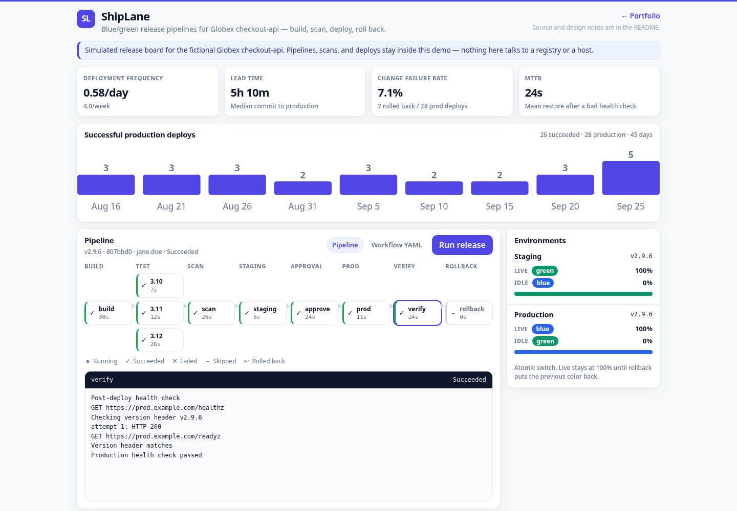The height and width of the screenshot is (511, 737).
Task: Click the Aug 16 deploys bar
Action: pos(106,184)
